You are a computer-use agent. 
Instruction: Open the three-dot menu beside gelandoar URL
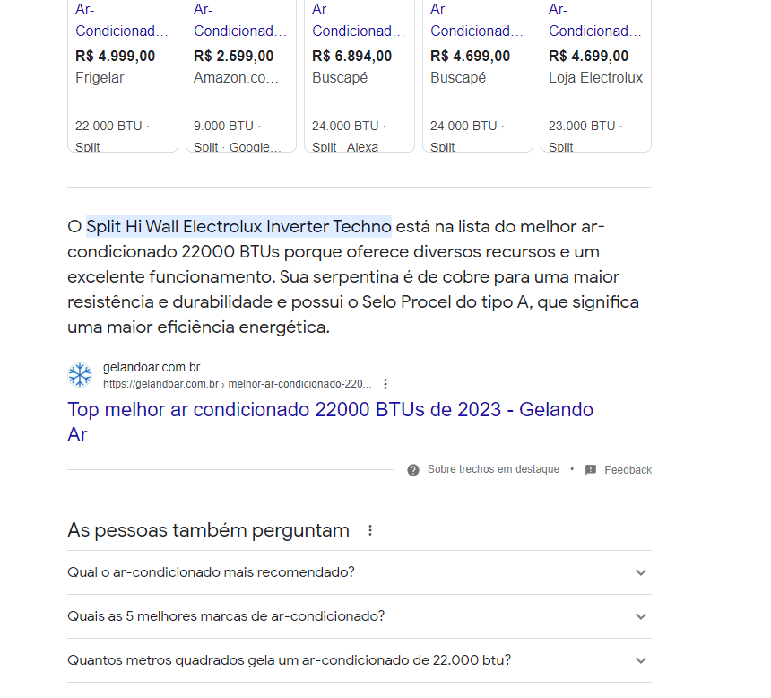coord(385,384)
